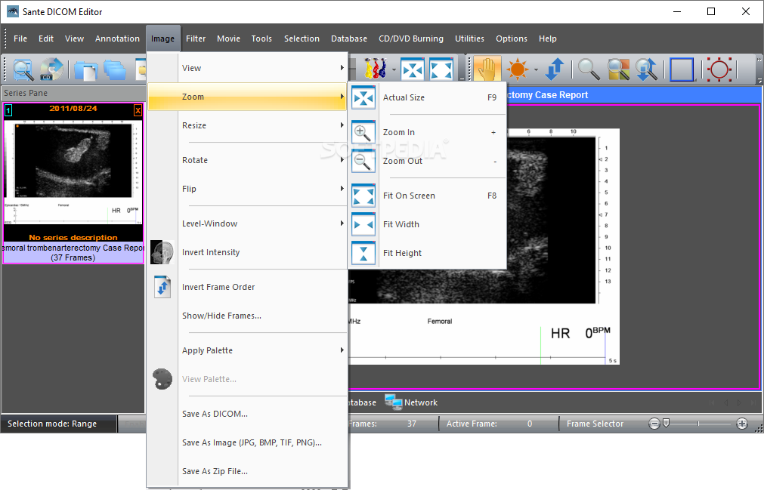Select the sun brightness level-window tool
764x490 pixels.
pyautogui.click(x=518, y=69)
